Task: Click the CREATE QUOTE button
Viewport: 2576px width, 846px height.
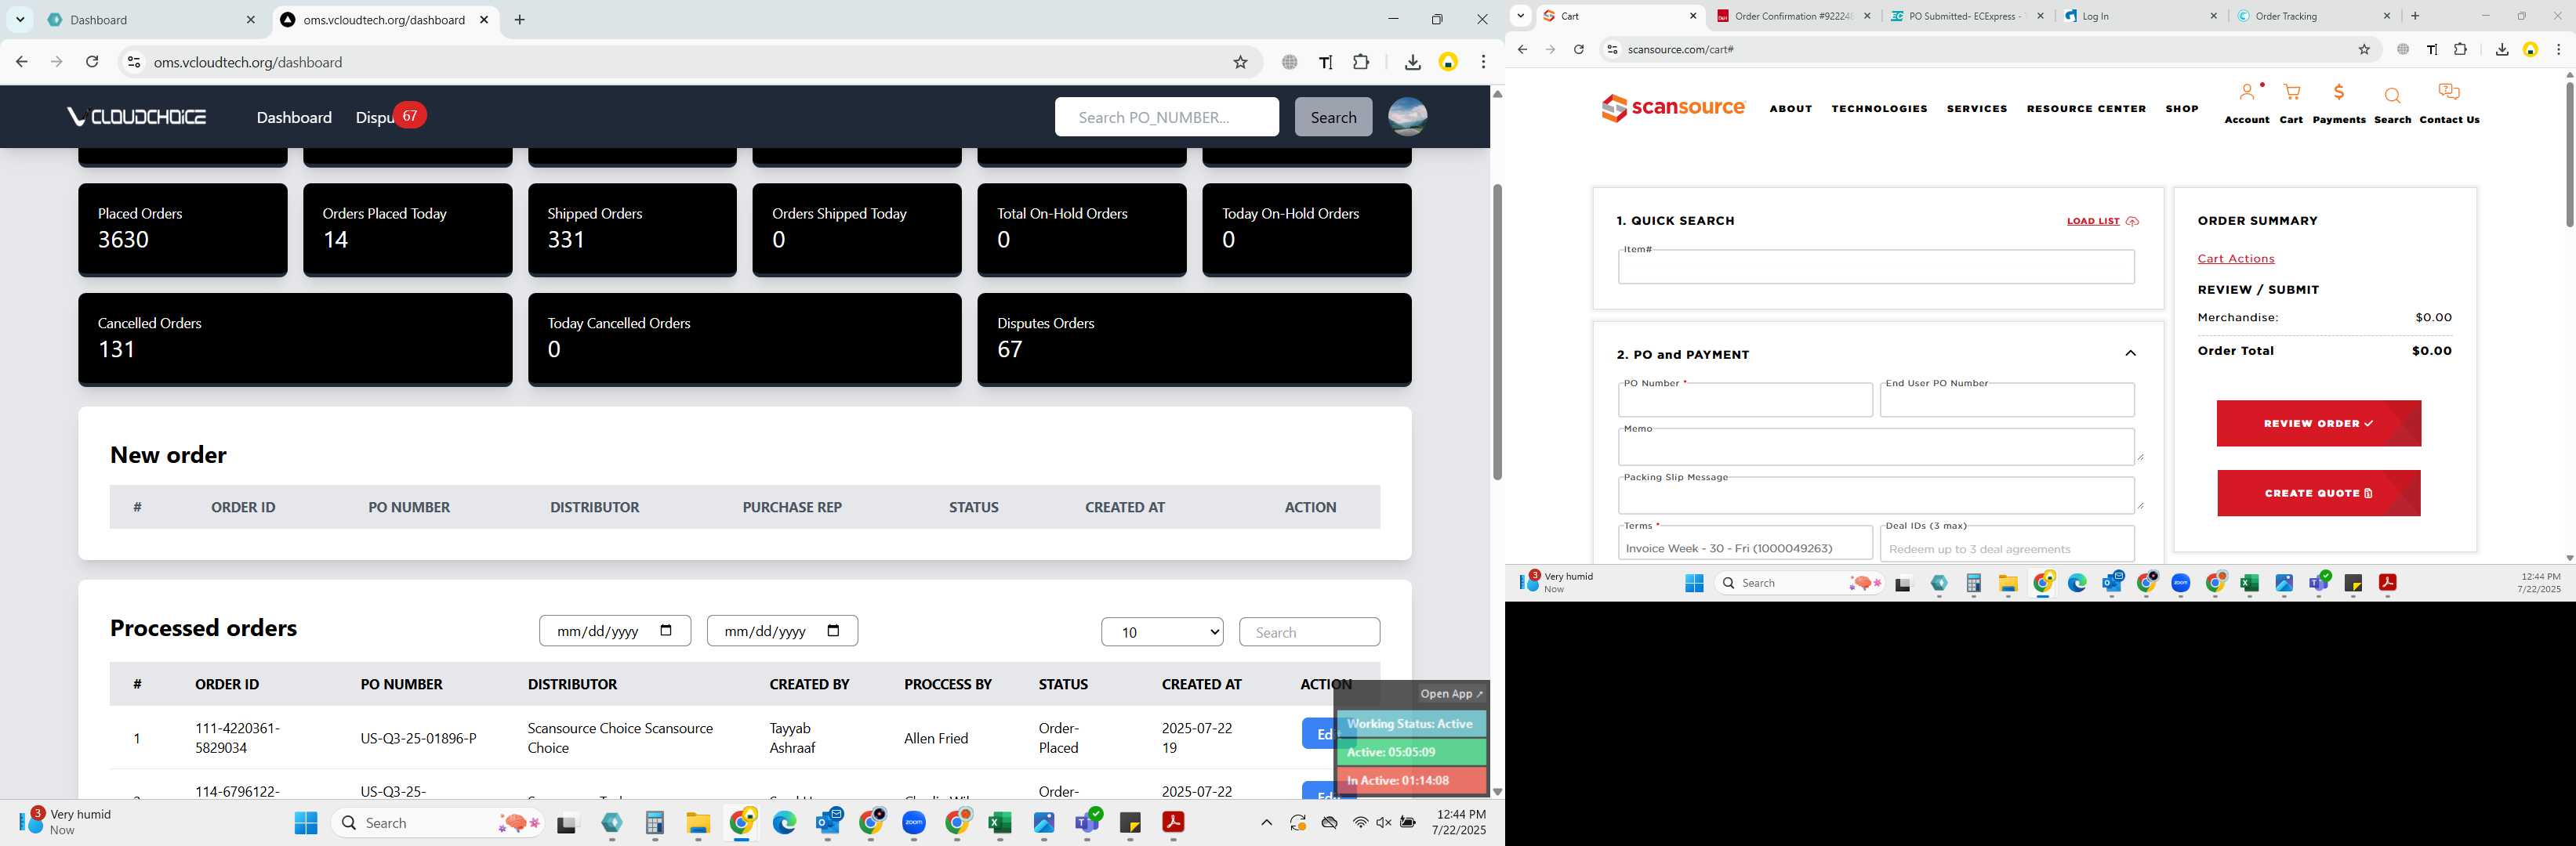Action: tap(2318, 493)
